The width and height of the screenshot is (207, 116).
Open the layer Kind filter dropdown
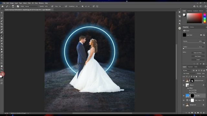coord(187,71)
